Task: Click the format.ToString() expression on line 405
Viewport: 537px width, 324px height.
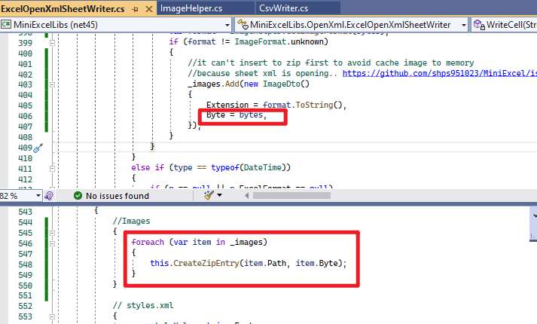Action: click(x=302, y=105)
